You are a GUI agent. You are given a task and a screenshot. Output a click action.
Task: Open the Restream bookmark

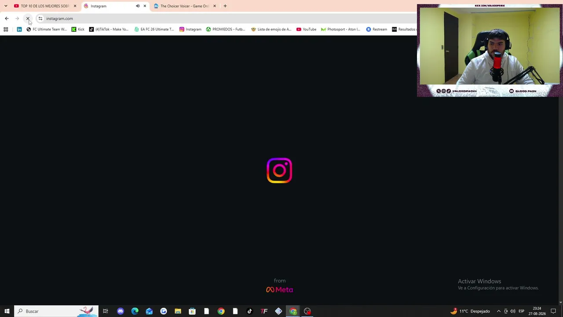coord(377,29)
